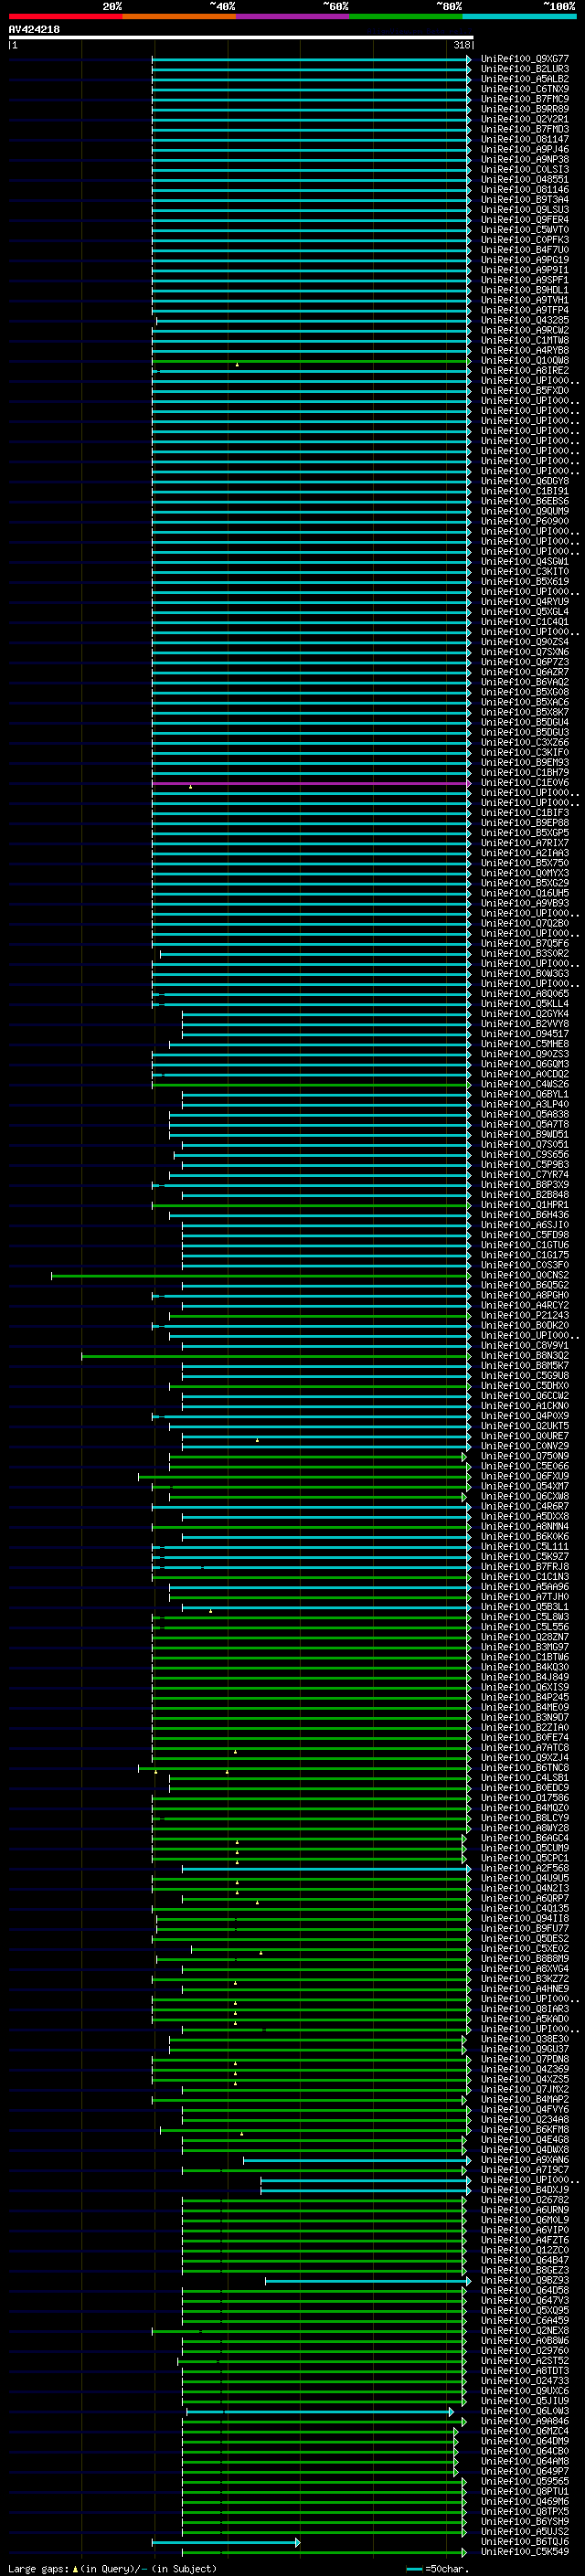Screen dimensions: 585x2576
Task: Click the UniRef100_B4MAP2 entry
Action: (x=524, y=2100)
